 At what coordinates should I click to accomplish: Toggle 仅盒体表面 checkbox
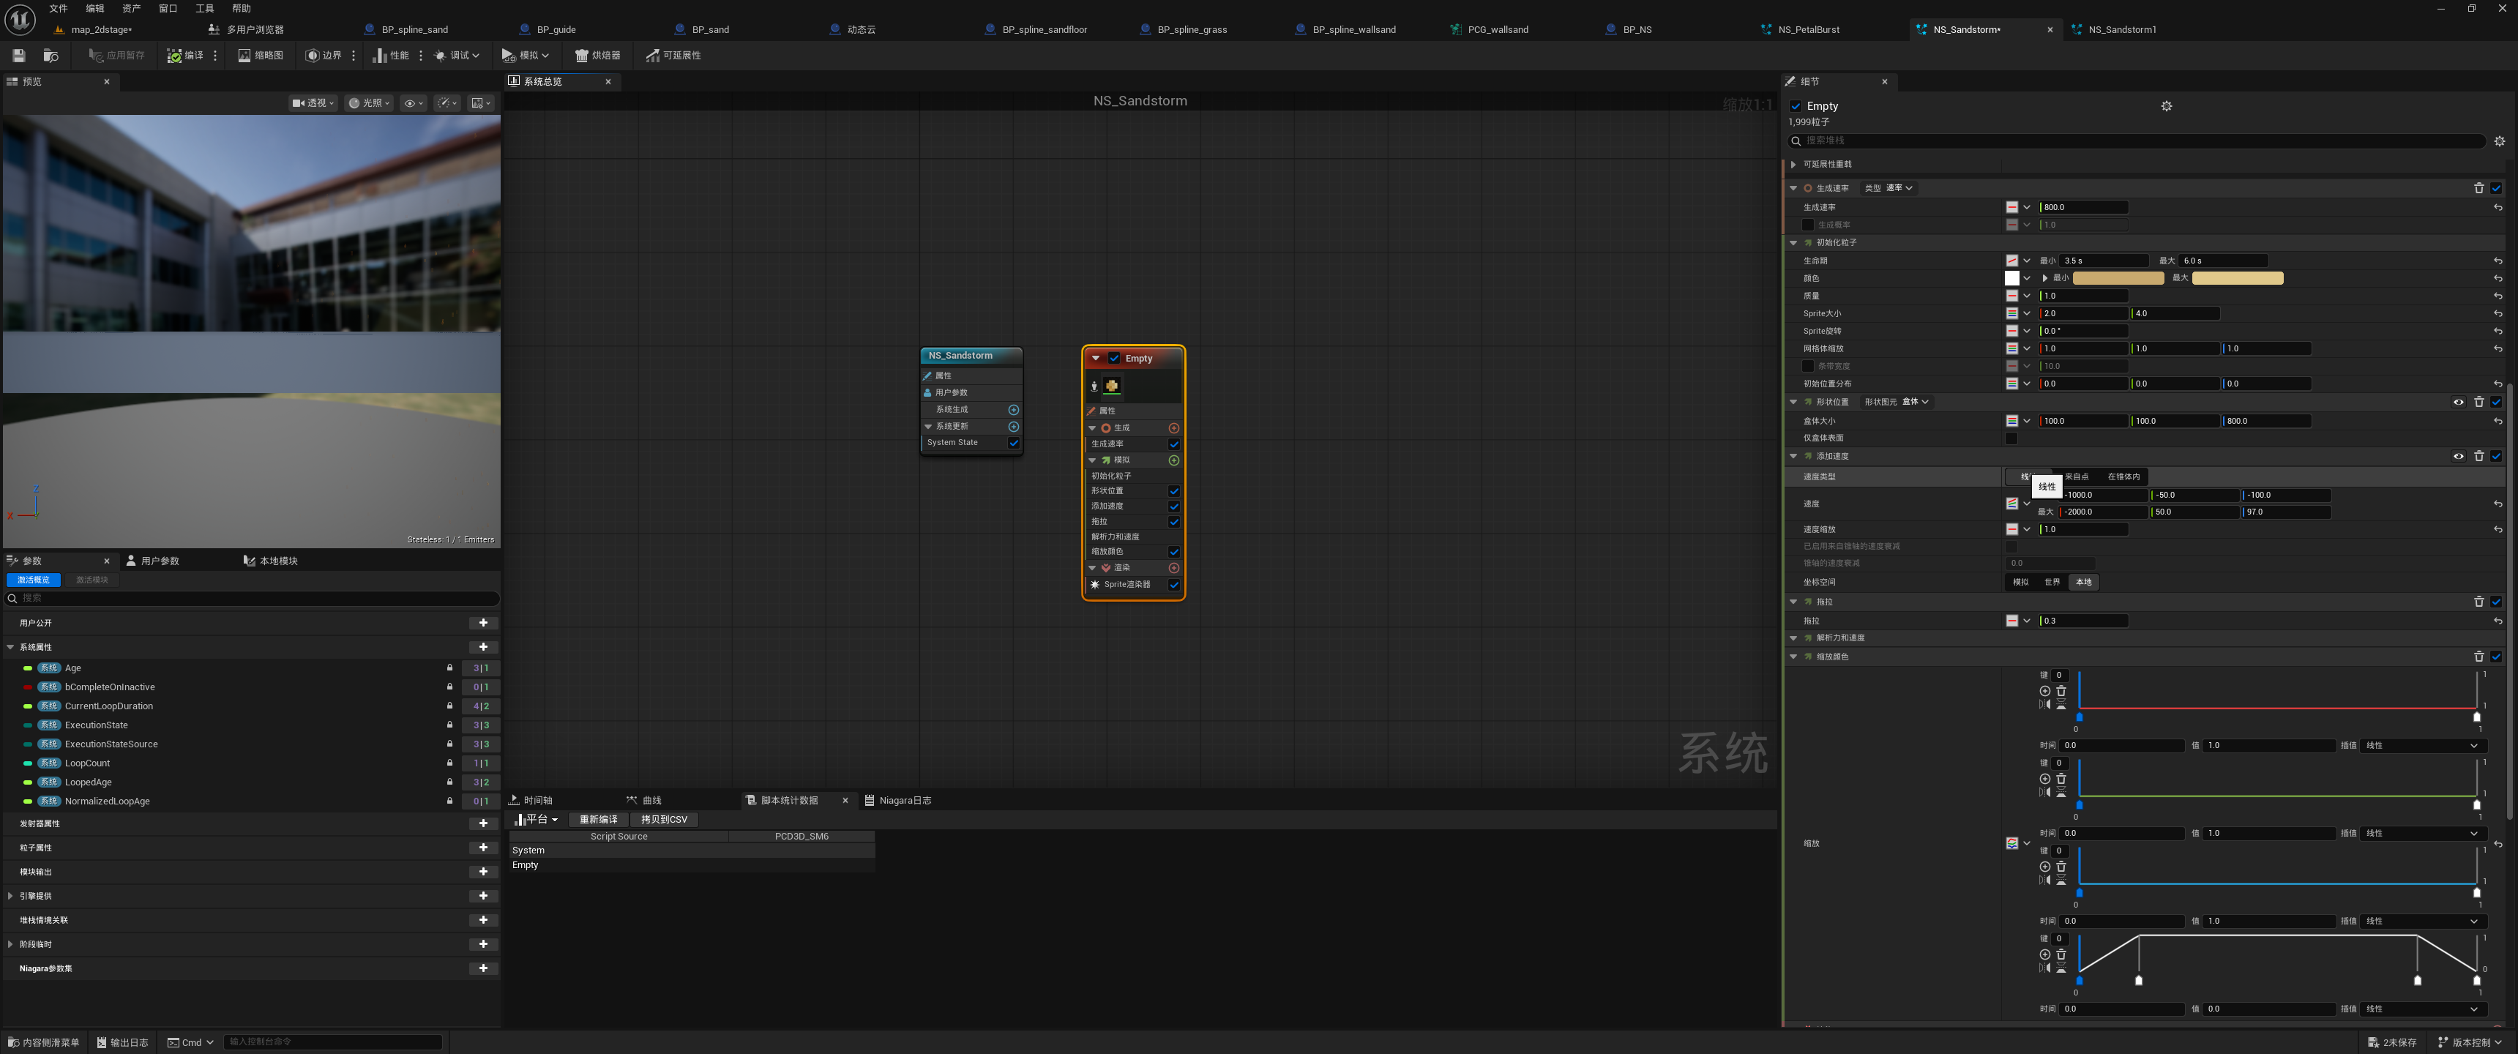click(2011, 439)
